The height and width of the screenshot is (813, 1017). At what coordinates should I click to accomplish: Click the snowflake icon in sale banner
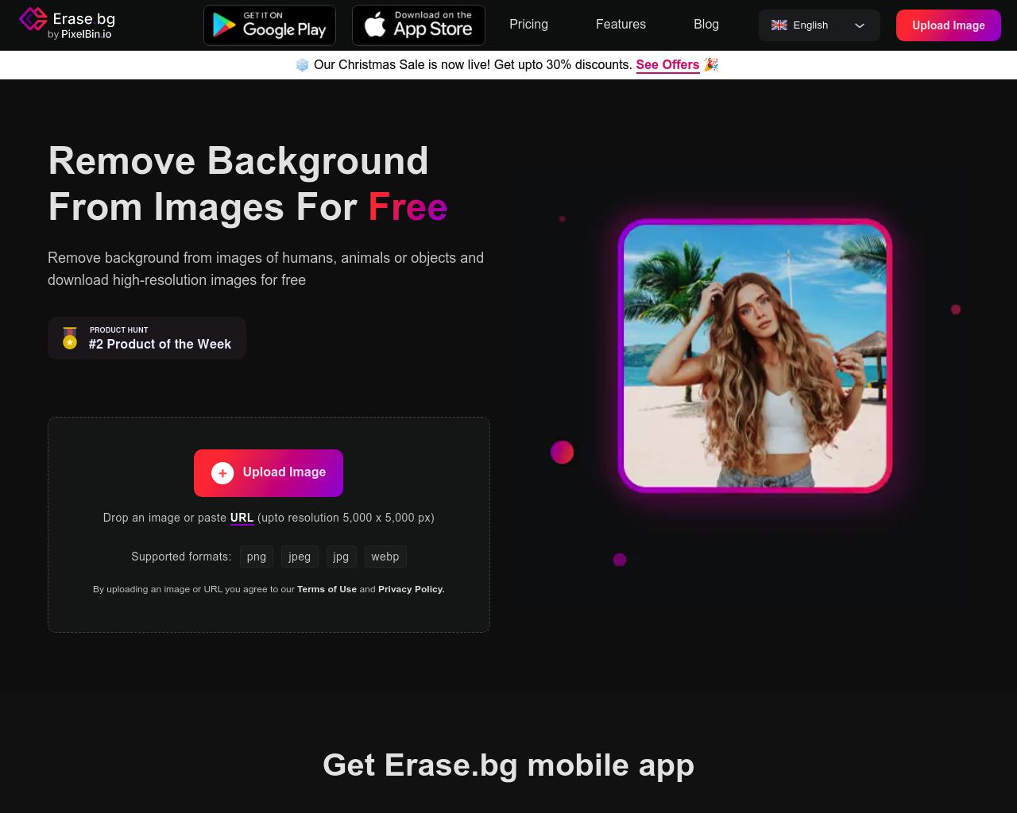click(x=302, y=65)
